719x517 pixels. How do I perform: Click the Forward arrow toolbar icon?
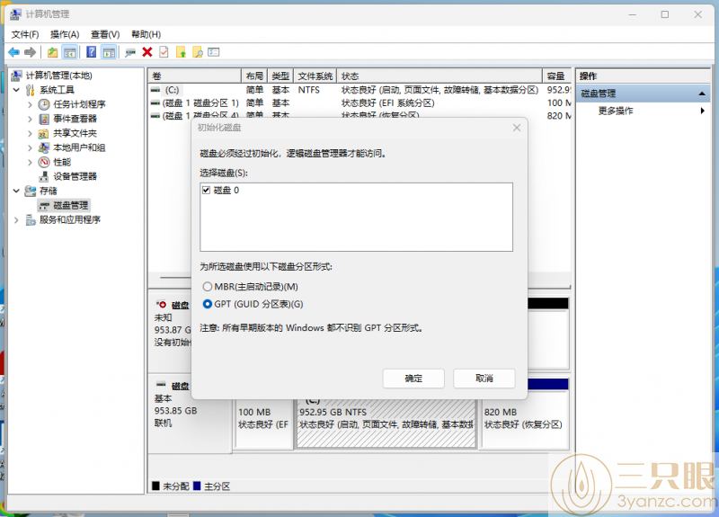tap(31, 52)
